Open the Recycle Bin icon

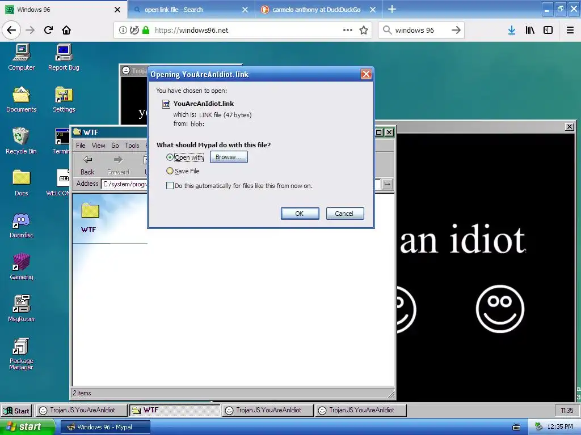click(21, 140)
